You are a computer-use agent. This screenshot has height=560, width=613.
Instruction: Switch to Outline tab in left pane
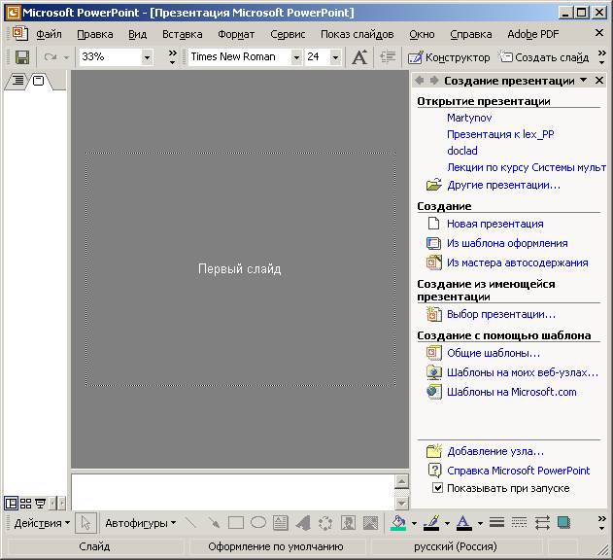coord(18,81)
